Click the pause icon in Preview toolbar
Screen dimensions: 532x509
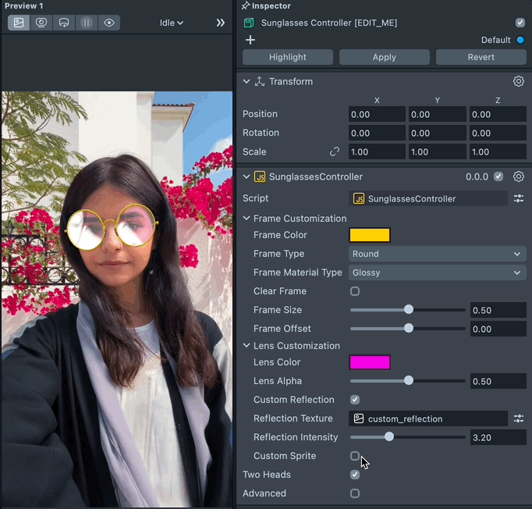87,23
